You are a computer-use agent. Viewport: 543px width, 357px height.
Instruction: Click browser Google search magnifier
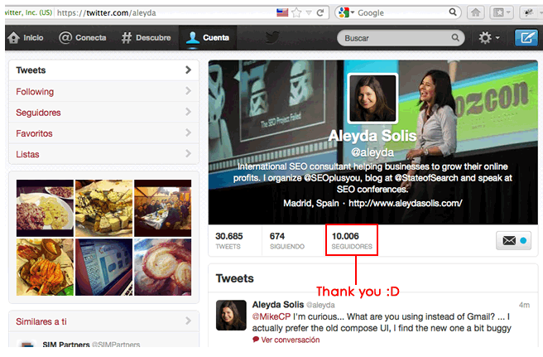pyautogui.click(x=453, y=12)
